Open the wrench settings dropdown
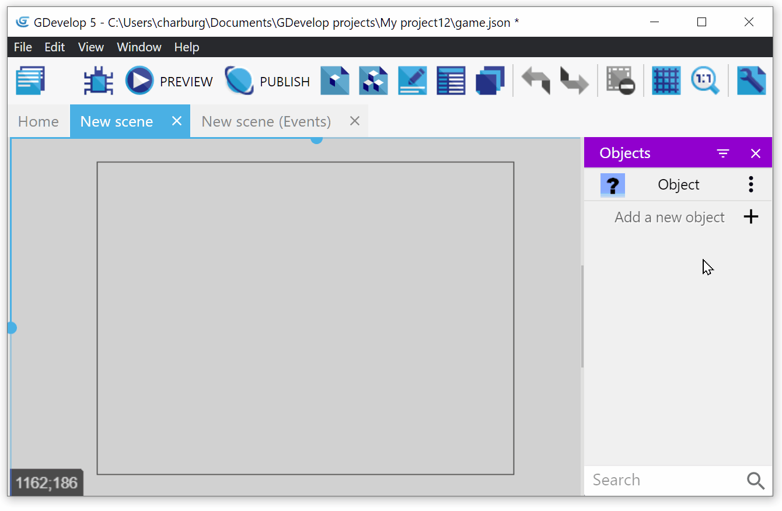This screenshot has height=511, width=782. click(x=751, y=81)
